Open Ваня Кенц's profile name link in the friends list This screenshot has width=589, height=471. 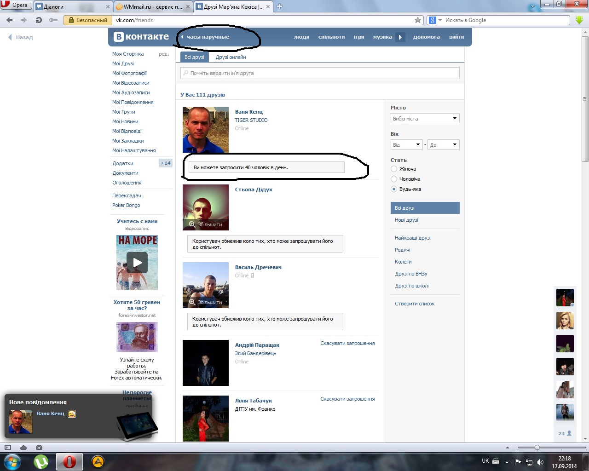click(249, 112)
